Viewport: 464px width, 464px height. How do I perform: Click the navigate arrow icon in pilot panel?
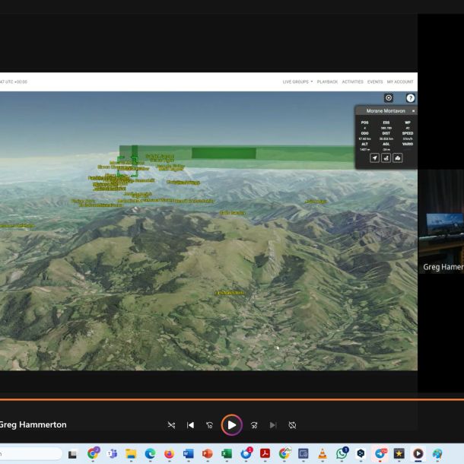[x=374, y=158]
